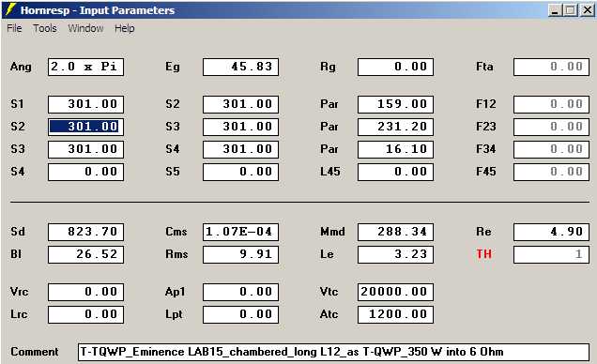This screenshot has height=364, width=597.
Task: Select the Mmd field with 288.34
Action: [395, 232]
